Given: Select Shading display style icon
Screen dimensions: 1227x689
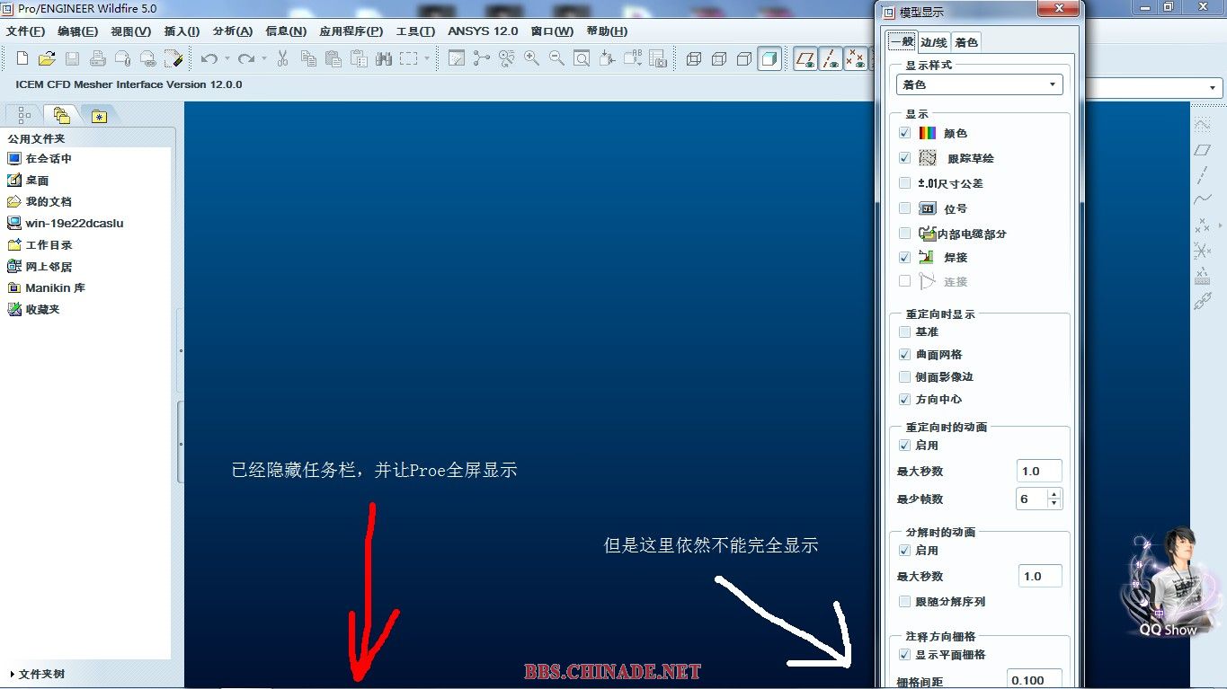Looking at the screenshot, I should [x=769, y=58].
